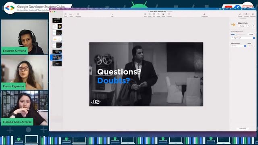The image size is (258, 145).
Task: Open the Animate inspector
Action: coord(246,15)
